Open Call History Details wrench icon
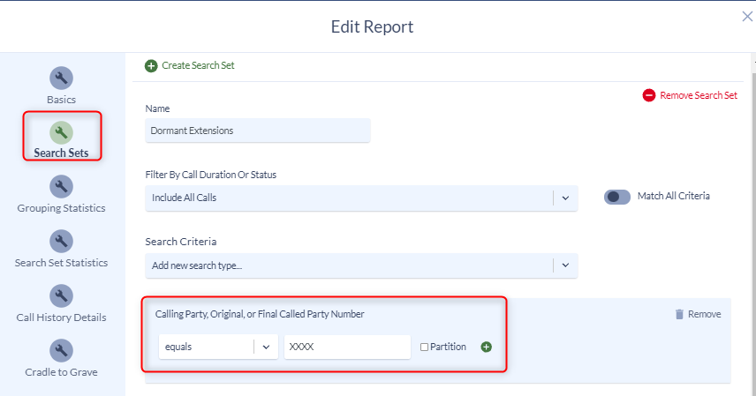The image size is (756, 396). [x=61, y=295]
